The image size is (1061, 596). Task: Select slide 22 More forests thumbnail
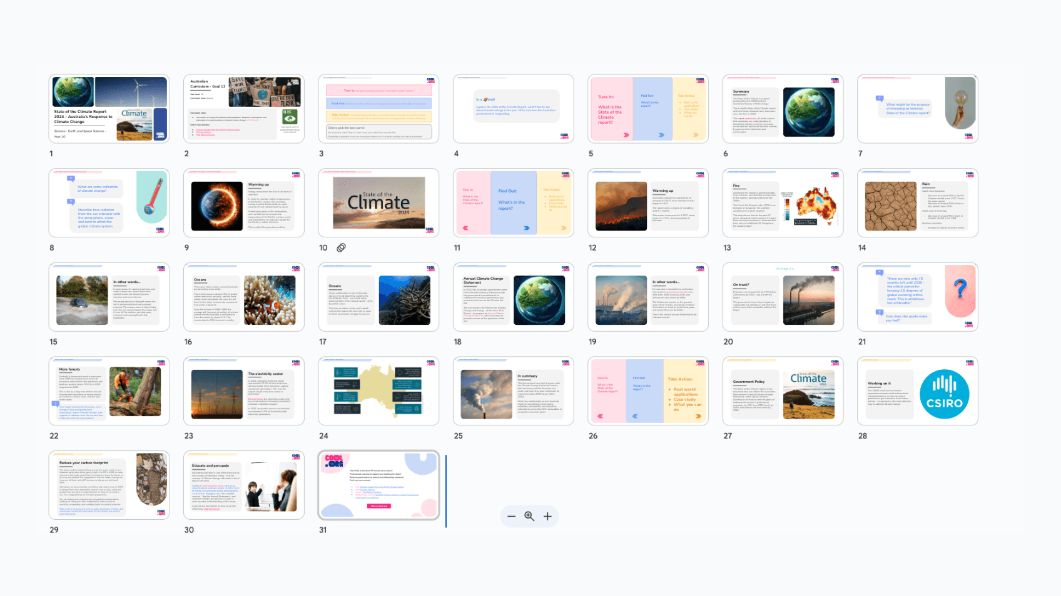tap(109, 391)
